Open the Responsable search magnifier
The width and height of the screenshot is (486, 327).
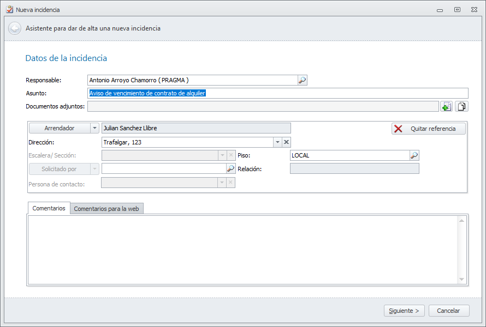(x=302, y=80)
